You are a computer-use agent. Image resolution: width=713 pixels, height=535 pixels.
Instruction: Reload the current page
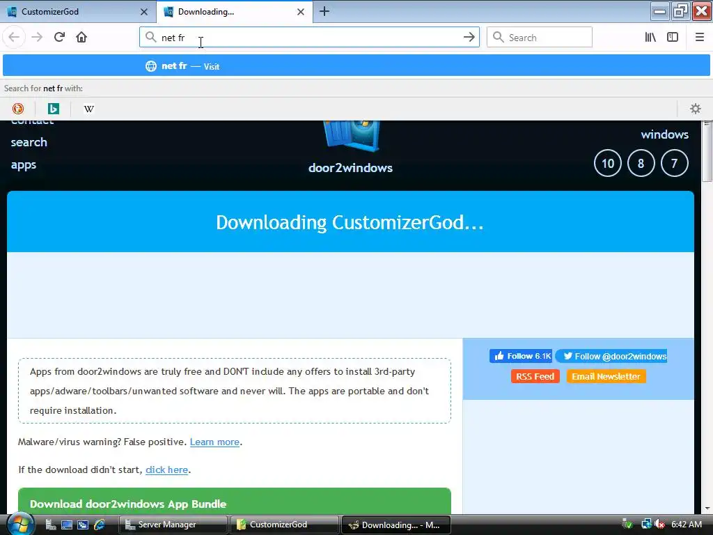point(59,37)
